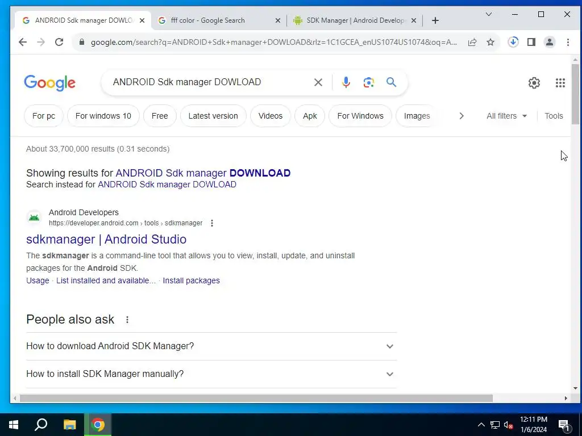Click the Chrome taskbar icon
The width and height of the screenshot is (582, 436).
98,425
